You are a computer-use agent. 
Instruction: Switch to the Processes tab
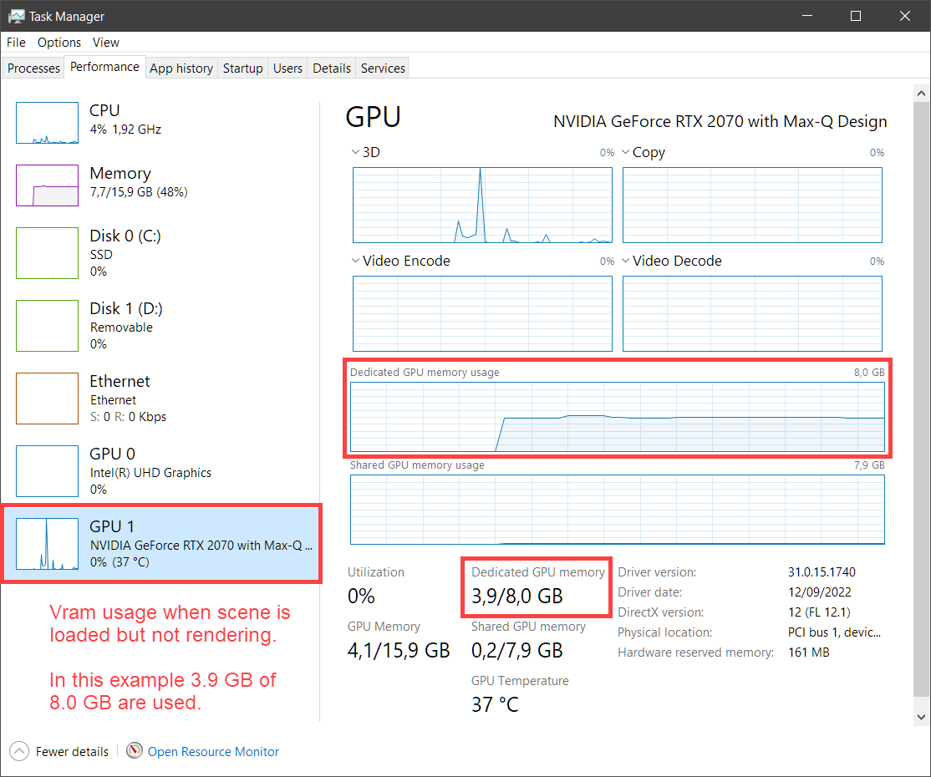[x=33, y=69]
